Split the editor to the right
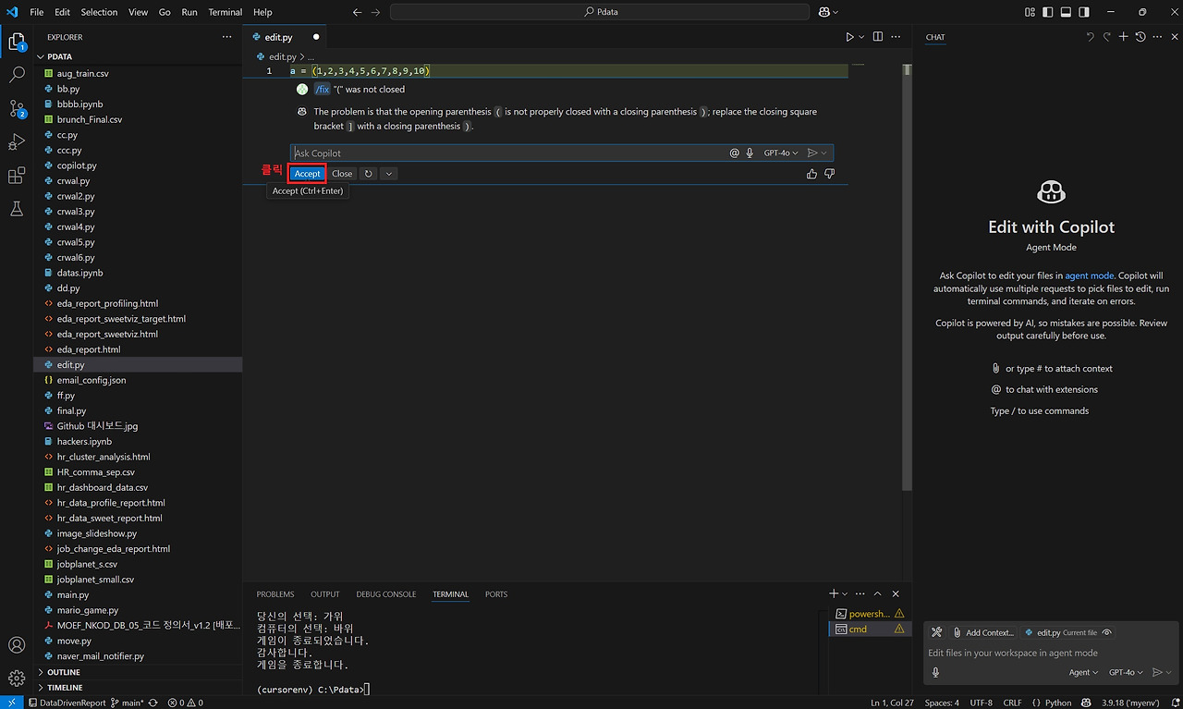 point(878,37)
